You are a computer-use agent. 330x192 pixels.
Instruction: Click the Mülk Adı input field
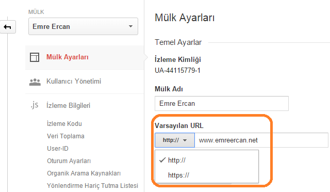point(222,103)
